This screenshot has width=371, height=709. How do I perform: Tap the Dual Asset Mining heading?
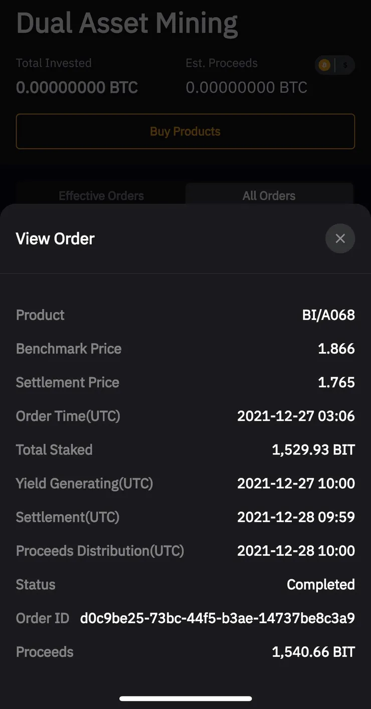pyautogui.click(x=127, y=24)
